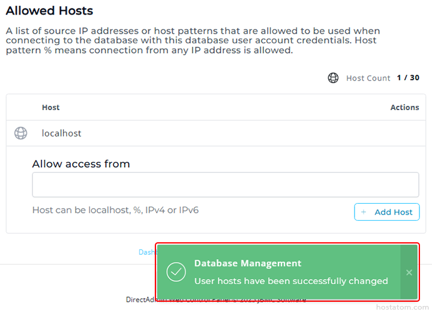Viewport: 432px width, 312px height.
Task: Click the Allowed Hosts description paragraph
Action: click(192, 40)
